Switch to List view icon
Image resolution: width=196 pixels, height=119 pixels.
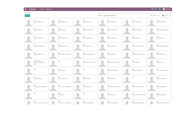165,16
